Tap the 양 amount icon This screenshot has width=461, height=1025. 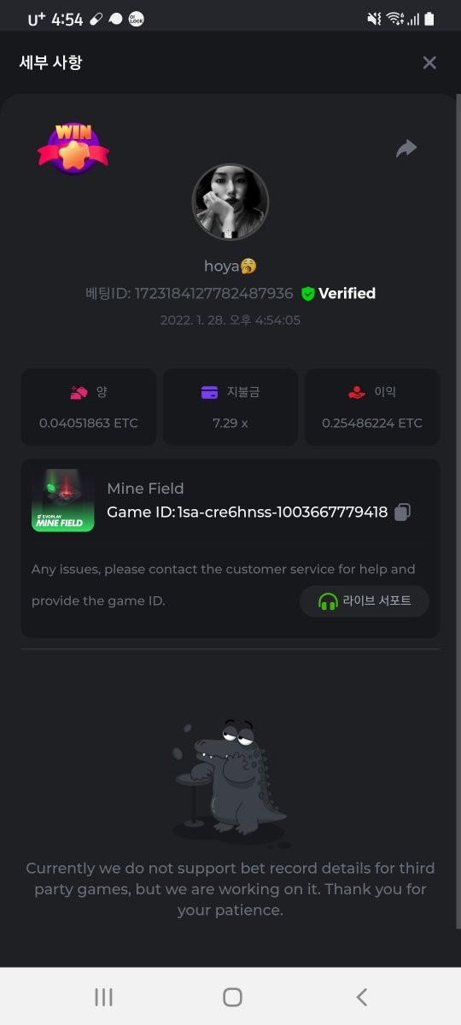[79, 393]
